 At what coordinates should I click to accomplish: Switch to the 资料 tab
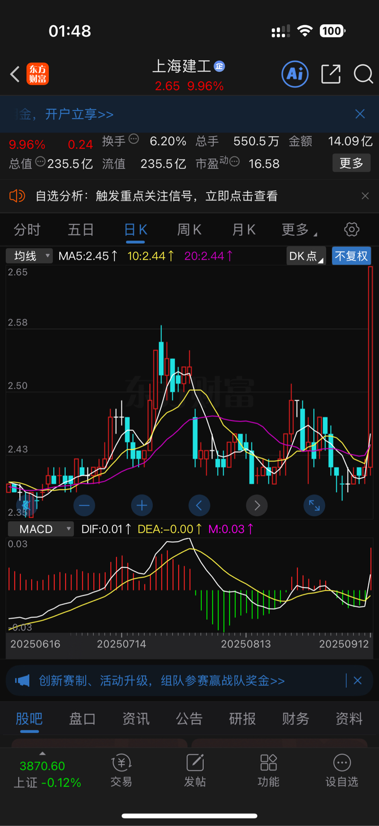tap(349, 718)
